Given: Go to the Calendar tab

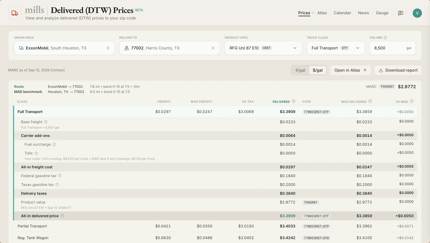Looking at the screenshot, I should tap(342, 13).
